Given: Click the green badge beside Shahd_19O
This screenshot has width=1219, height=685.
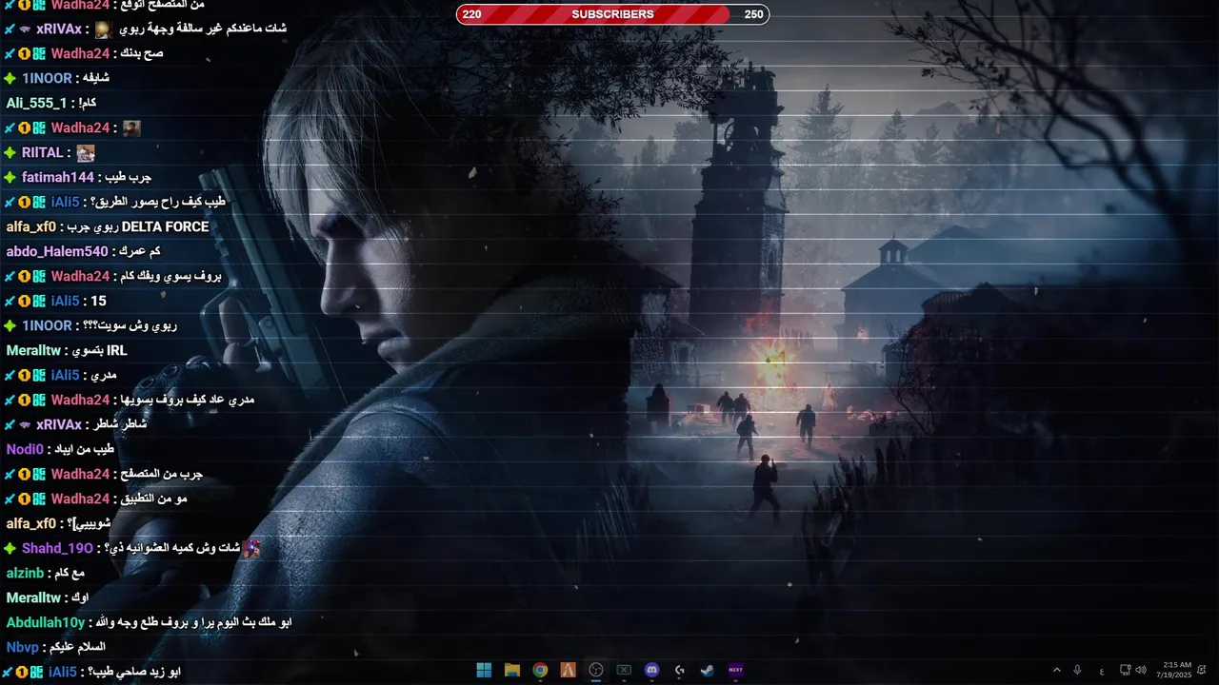Looking at the screenshot, I should coord(10,548).
